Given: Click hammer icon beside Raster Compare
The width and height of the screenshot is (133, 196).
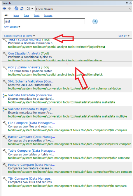Looking at the screenshot, I should click(5, 137).
